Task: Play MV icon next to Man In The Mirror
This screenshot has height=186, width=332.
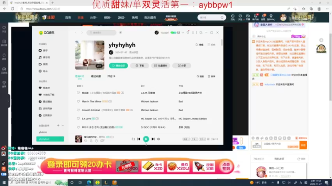Action: [x=110, y=101]
